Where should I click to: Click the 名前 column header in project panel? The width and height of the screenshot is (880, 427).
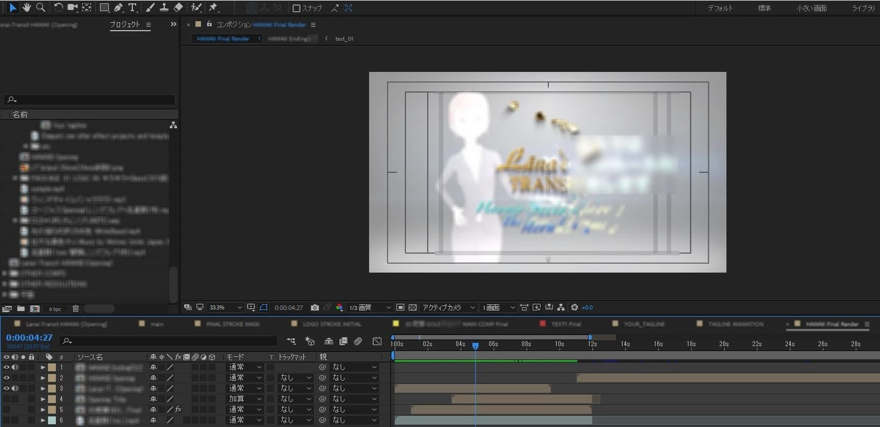[x=20, y=114]
